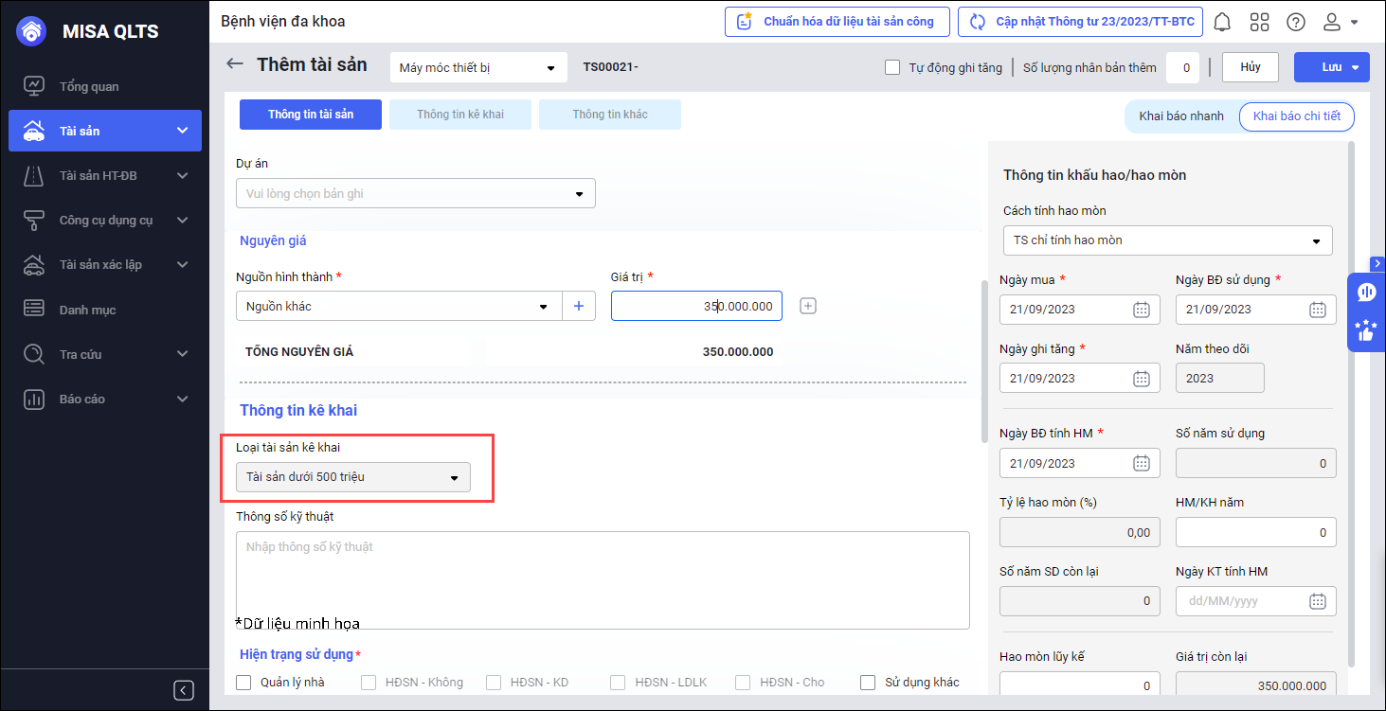
Task: Open the Cách tính hao mòn dropdown
Action: [x=1168, y=240]
